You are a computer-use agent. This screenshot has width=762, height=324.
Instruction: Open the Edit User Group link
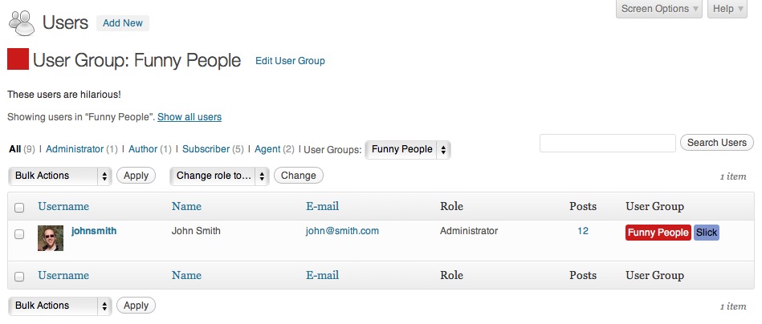coord(290,61)
